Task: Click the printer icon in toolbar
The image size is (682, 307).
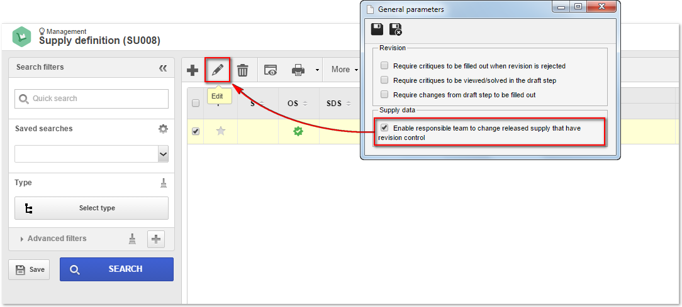Action: pos(298,70)
